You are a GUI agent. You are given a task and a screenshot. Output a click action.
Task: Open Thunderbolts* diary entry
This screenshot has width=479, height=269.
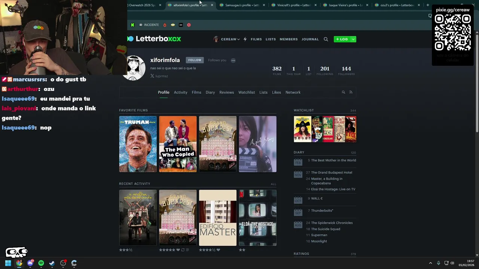(322, 211)
